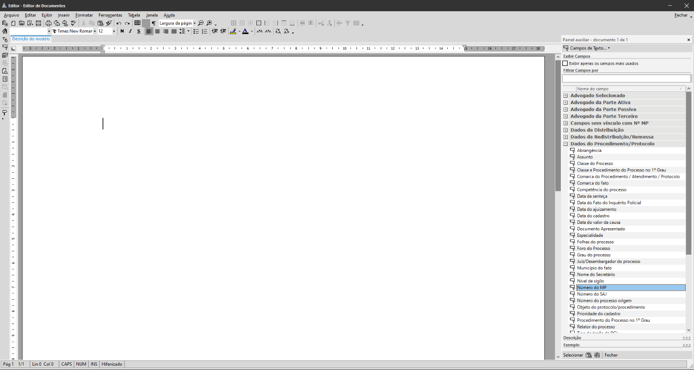Run the spell check icon

point(73,23)
